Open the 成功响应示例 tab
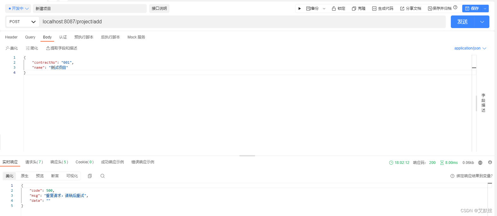The height and width of the screenshot is (216, 497). point(112,162)
